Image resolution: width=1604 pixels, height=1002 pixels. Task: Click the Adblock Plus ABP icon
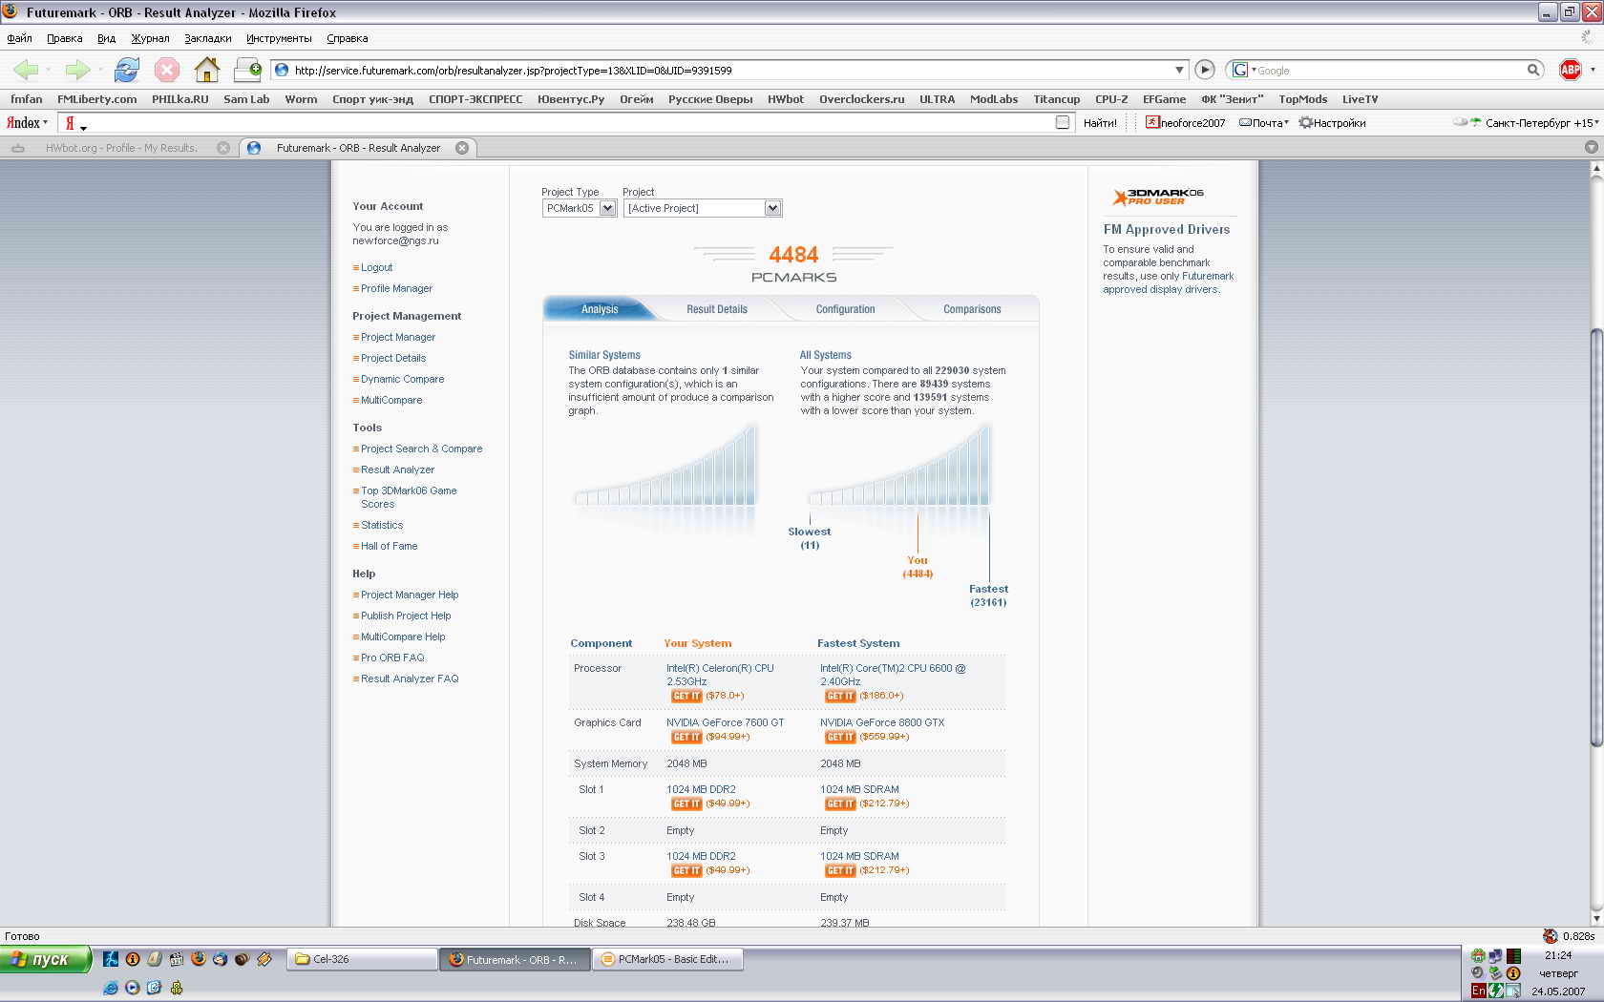pyautogui.click(x=1570, y=70)
